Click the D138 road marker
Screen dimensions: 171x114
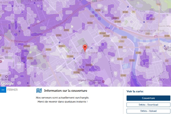pos(138,53)
